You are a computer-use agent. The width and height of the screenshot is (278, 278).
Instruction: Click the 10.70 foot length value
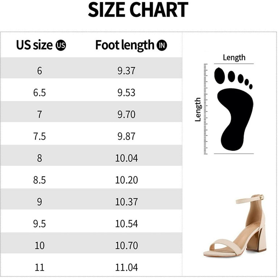pyautogui.click(x=126, y=246)
